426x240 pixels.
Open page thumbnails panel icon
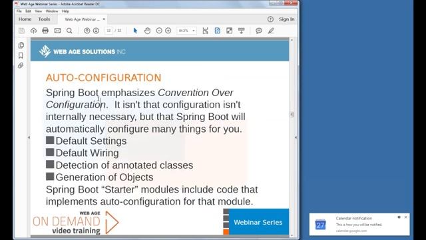21,45
